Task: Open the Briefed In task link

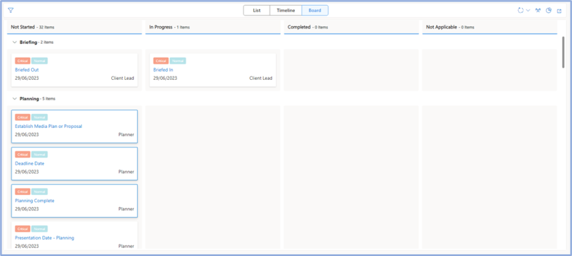Action: [163, 70]
